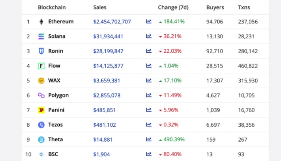Open the sales chart icon for Theta

(149, 139)
